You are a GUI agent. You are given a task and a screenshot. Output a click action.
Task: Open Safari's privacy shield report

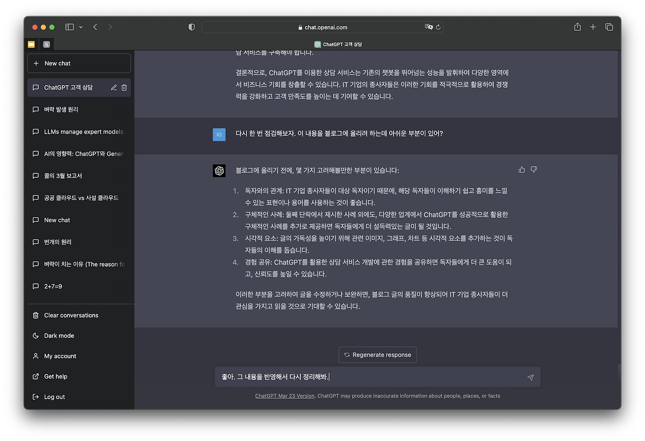[191, 27]
